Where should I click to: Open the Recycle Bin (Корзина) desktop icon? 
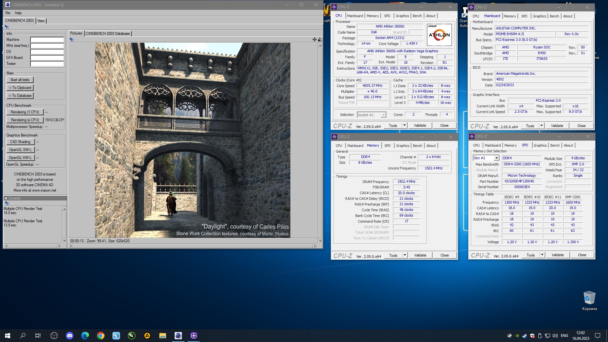(x=589, y=301)
